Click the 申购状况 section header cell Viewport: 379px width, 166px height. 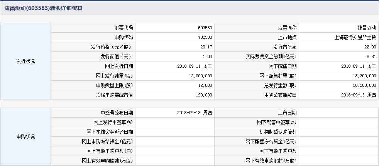click(25, 137)
